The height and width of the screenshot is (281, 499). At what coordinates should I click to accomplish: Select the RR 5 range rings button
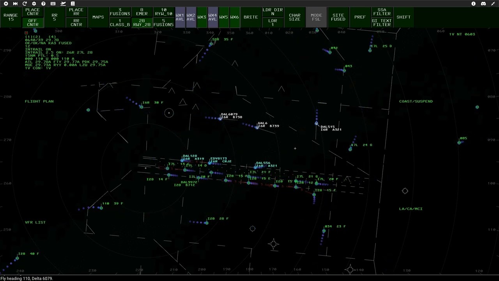[x=55, y=17]
